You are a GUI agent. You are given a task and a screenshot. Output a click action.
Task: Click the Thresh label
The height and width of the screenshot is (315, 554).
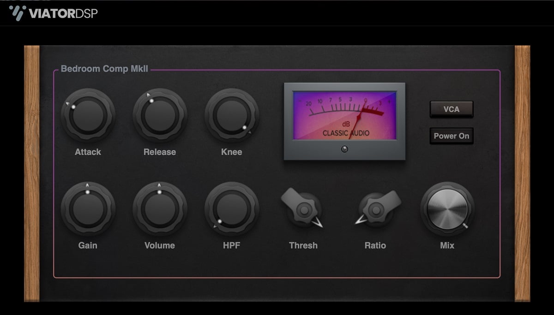[303, 245]
